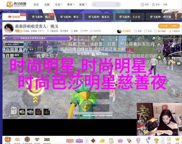Image resolution: width=182 pixels, height=144 pixels.
Task: Expand the 分类 category dropdown
Action: (59, 5)
